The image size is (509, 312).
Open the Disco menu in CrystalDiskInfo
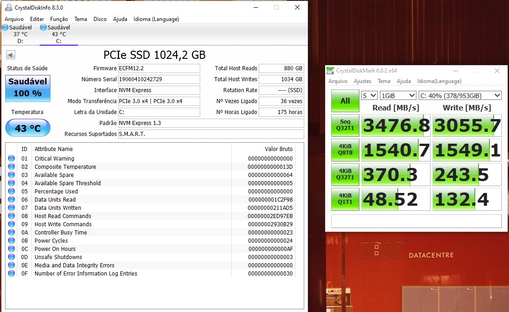point(100,19)
